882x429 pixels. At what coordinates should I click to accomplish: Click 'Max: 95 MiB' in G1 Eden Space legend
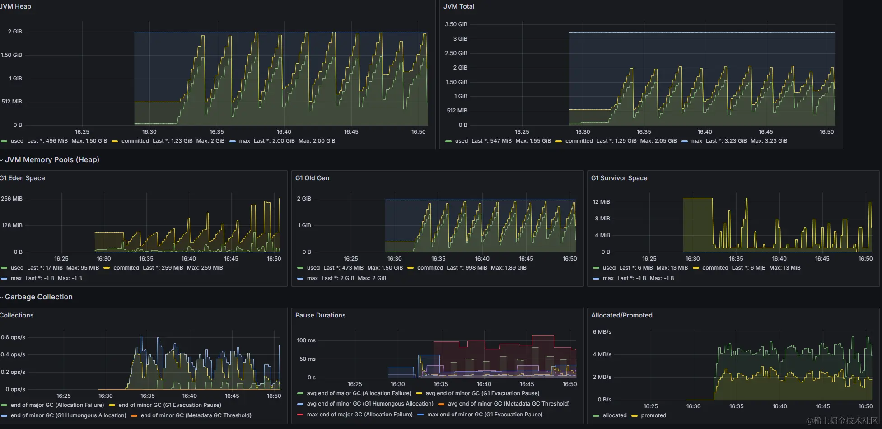coord(83,268)
